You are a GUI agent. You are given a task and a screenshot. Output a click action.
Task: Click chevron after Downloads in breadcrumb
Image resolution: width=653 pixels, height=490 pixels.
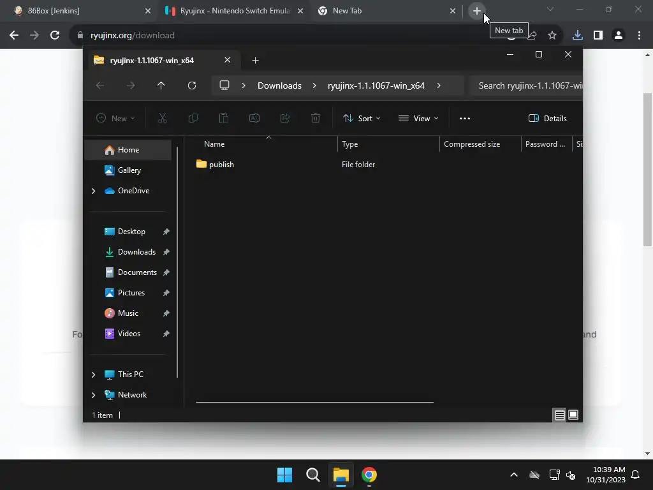pos(314,85)
